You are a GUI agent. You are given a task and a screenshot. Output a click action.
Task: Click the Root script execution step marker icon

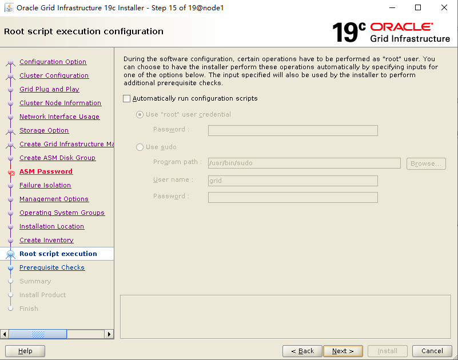pos(11,254)
